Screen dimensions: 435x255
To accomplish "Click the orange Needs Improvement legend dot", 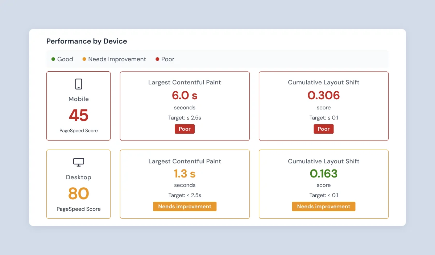I will [84, 59].
